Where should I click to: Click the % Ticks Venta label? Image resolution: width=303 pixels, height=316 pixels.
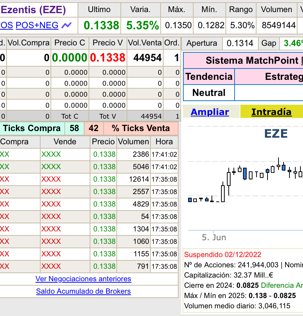click(141, 128)
